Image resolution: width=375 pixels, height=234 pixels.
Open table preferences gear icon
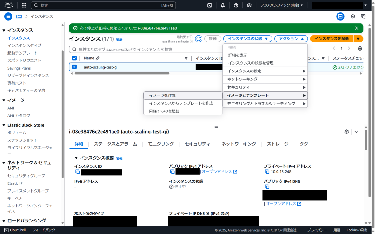(360, 48)
